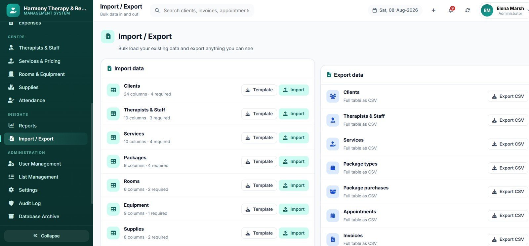Download the Packages import template
The width and height of the screenshot is (529, 246).
(259, 161)
